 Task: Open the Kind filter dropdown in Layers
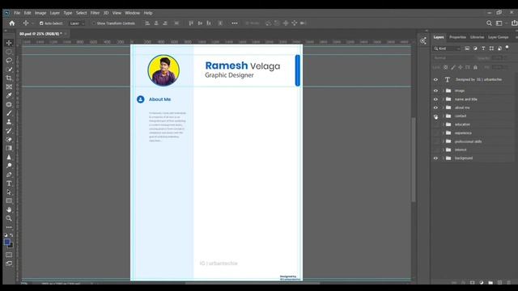pos(447,48)
